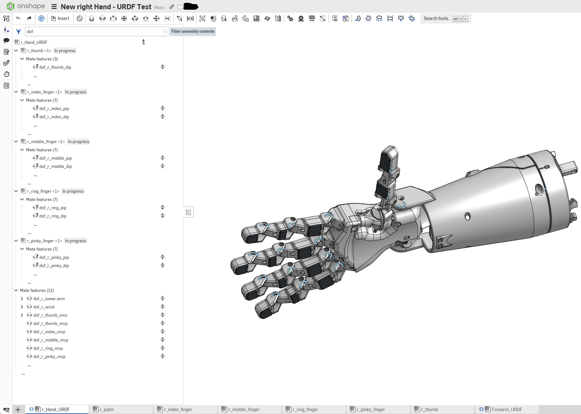Clear the dof filter text
Image resolution: width=581 pixels, height=414 pixels.
tap(165, 31)
